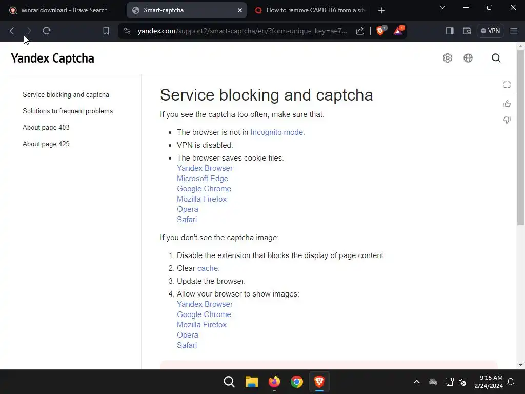
Task: Open Solutions to frequent problems sidebar item
Action: pos(68,111)
